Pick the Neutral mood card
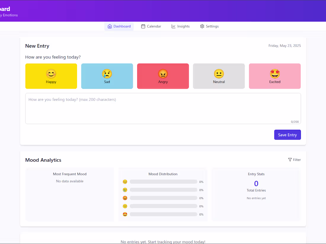The image size is (326, 244). (219, 76)
